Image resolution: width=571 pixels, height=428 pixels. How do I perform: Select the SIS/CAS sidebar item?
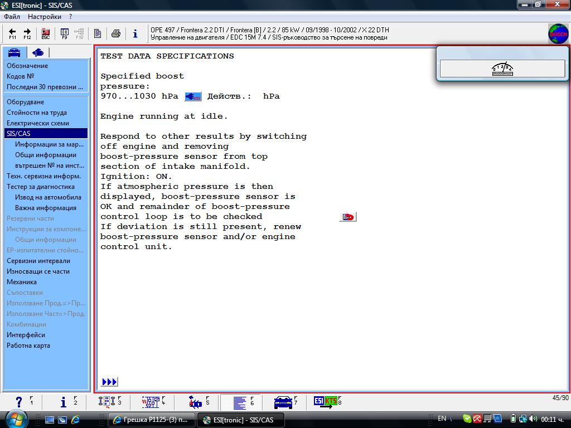pos(46,134)
